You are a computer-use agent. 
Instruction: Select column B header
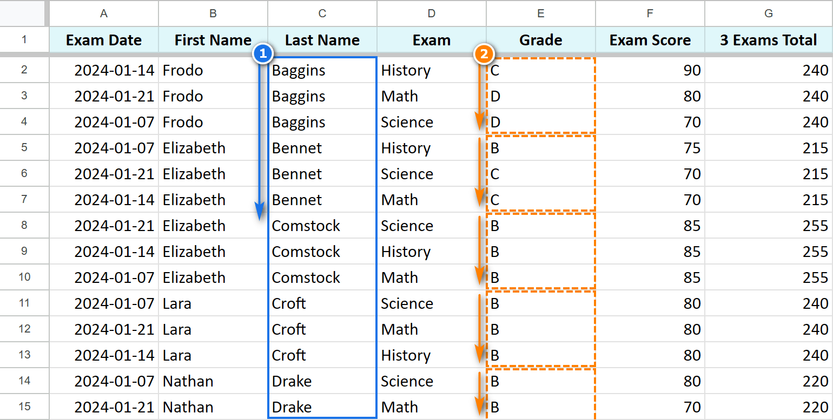[x=213, y=13]
